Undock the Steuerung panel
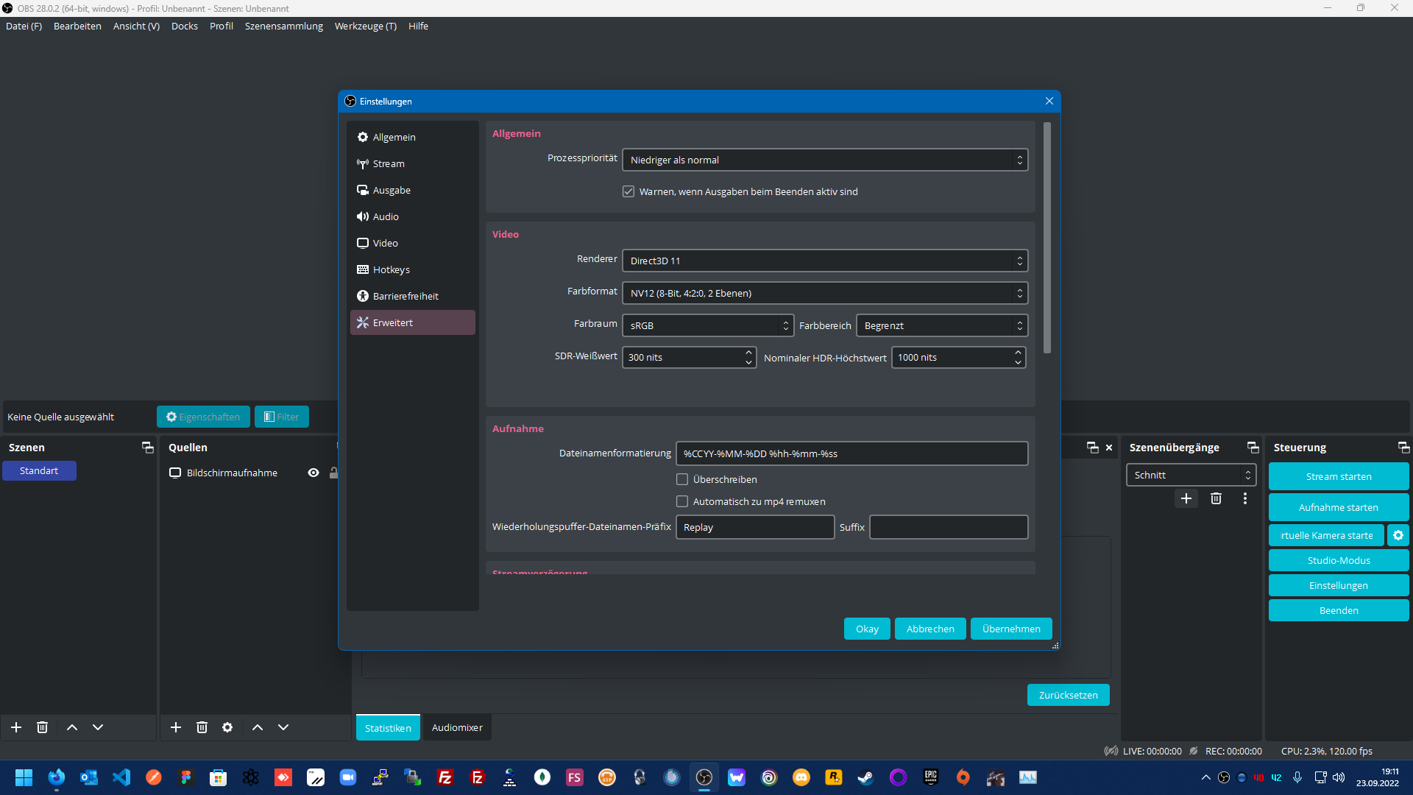1413x795 pixels. [1404, 448]
